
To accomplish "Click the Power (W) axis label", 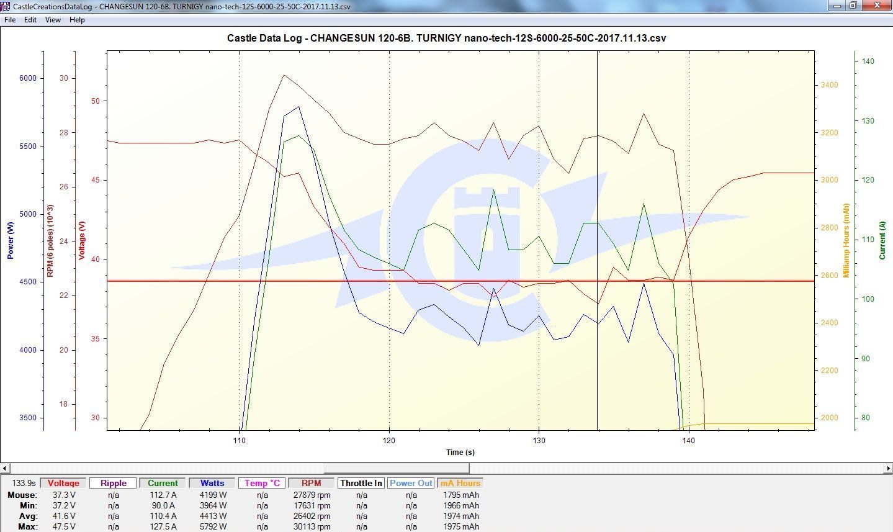I will (x=10, y=241).
